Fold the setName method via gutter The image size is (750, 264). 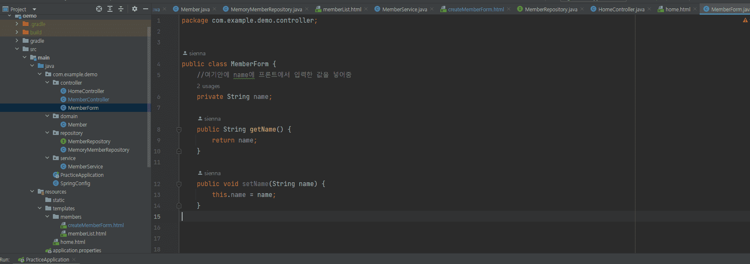pos(179,184)
